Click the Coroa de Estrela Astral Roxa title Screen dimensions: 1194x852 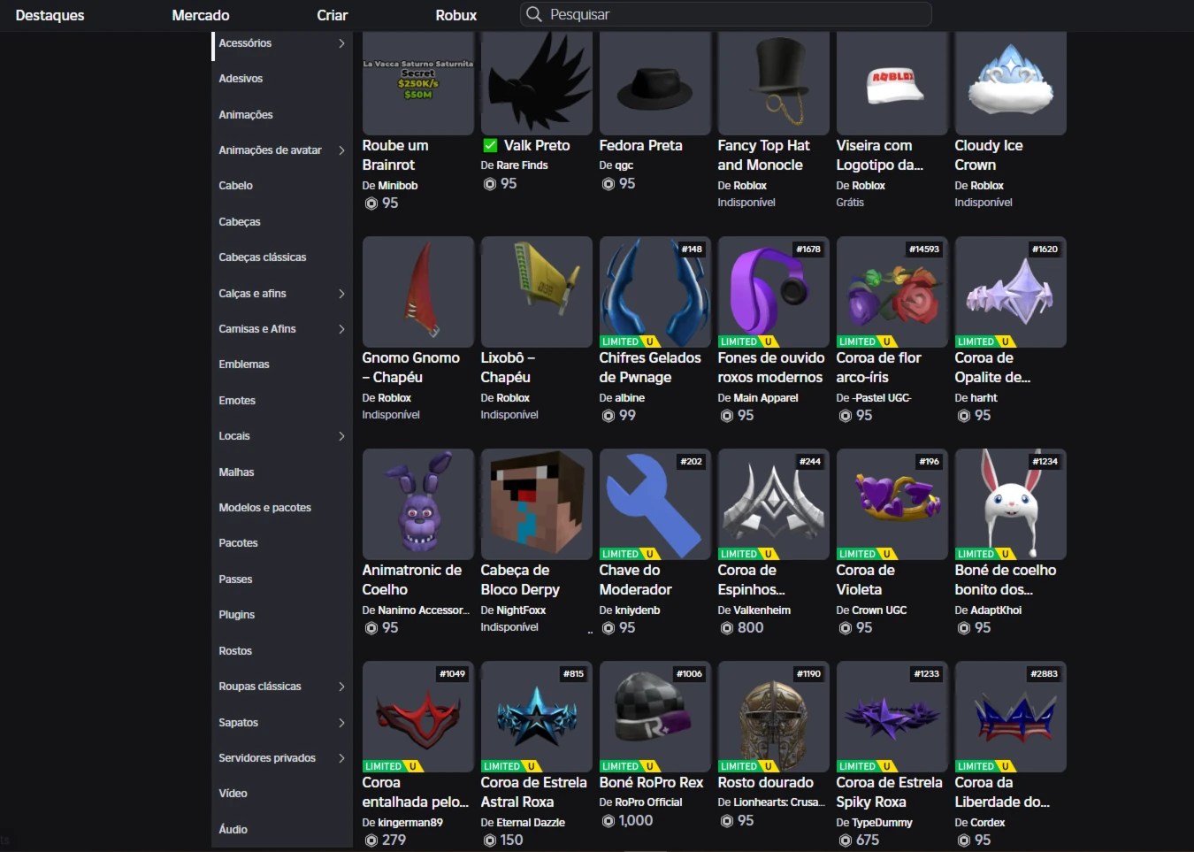click(534, 792)
